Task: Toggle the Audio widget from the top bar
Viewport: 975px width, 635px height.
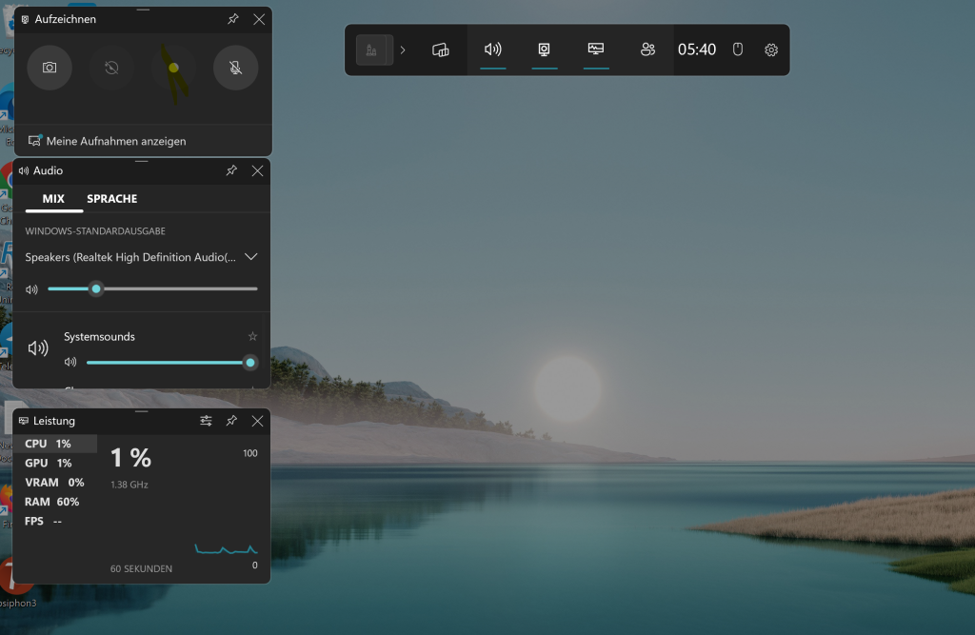Action: (492, 50)
